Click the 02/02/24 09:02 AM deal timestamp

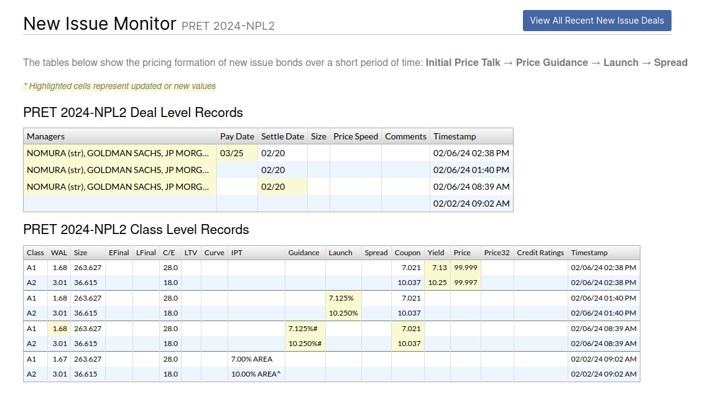pyautogui.click(x=471, y=204)
